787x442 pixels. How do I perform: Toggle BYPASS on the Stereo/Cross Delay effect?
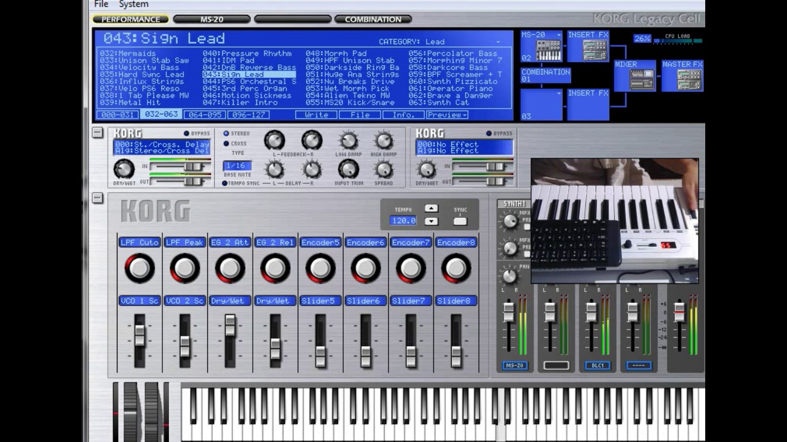tap(186, 133)
